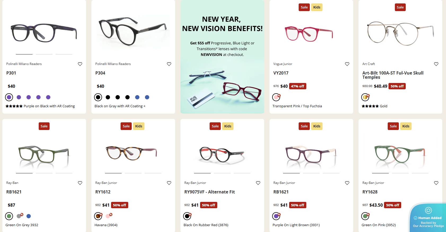Screen dimensions: 446x232
Task: Click the New Vision Benefits promo banner
Action: click(x=222, y=57)
